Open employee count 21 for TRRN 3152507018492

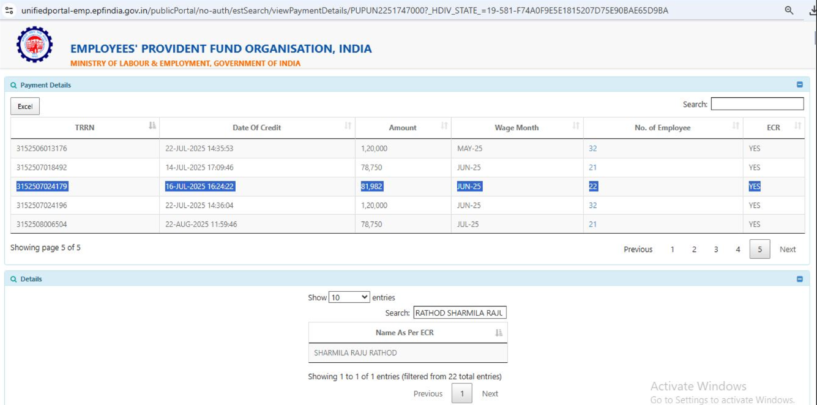pyautogui.click(x=592, y=168)
